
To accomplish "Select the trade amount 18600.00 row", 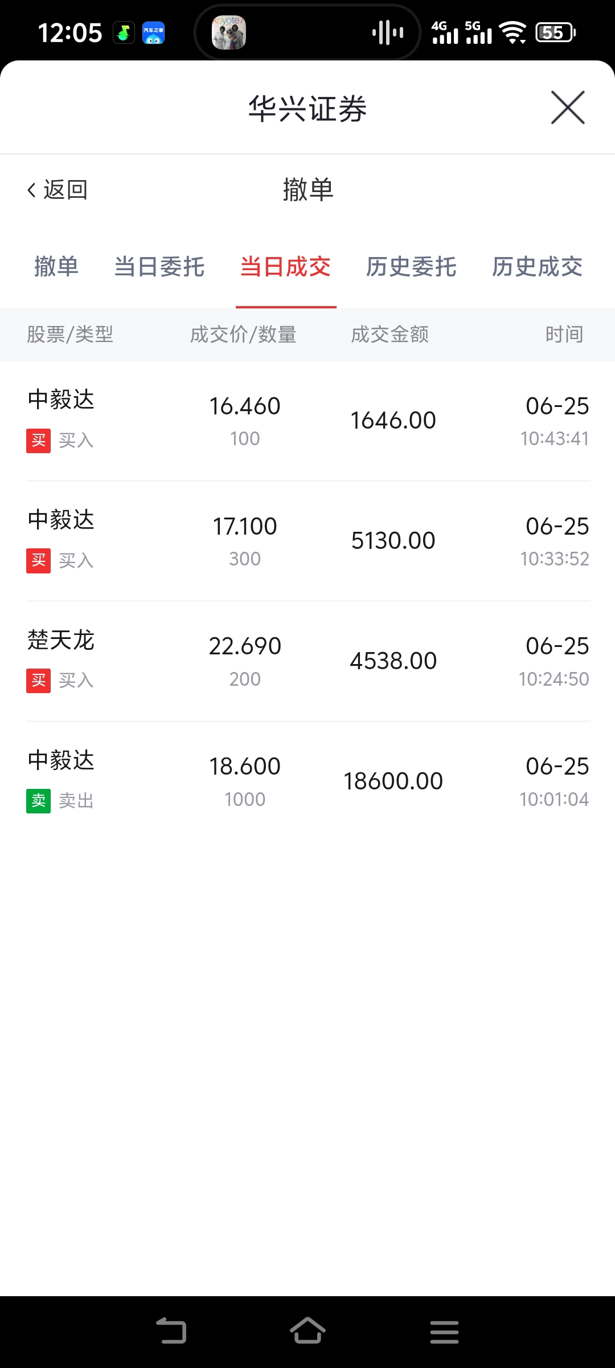I will click(x=307, y=781).
